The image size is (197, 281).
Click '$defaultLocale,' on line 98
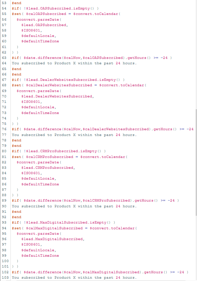(39, 250)
